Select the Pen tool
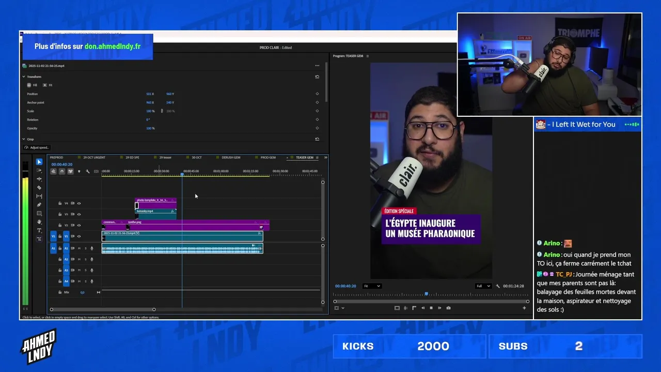Screen dimensions: 661x372 pos(39,205)
